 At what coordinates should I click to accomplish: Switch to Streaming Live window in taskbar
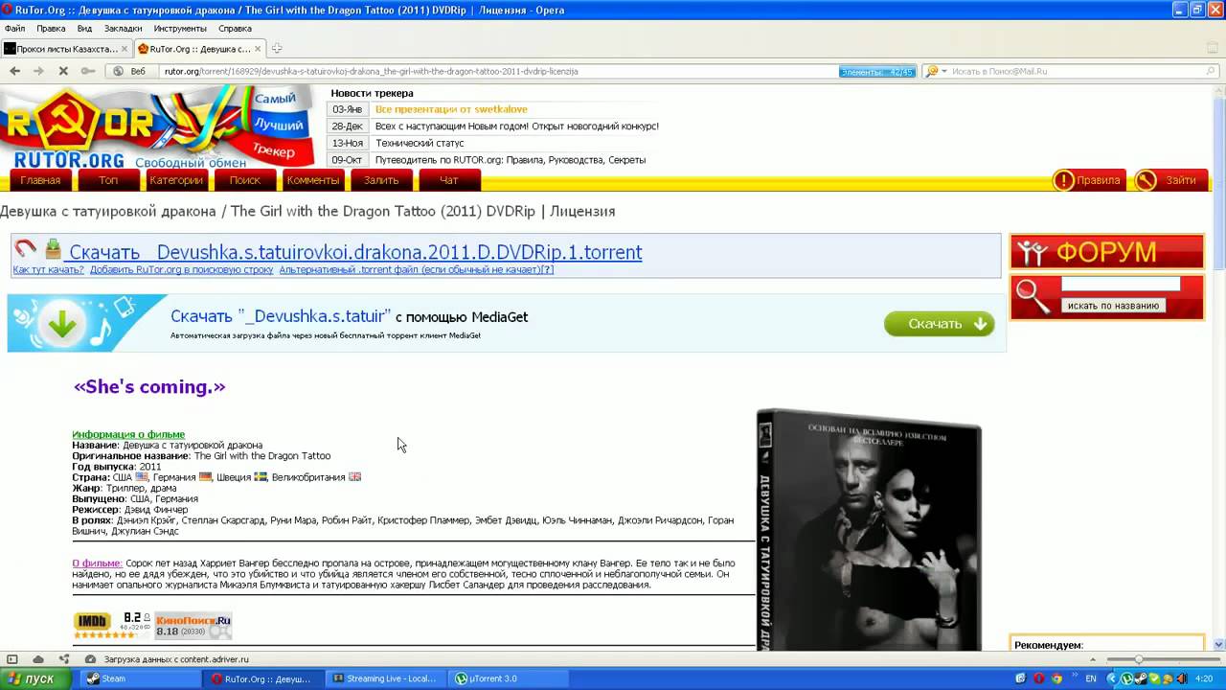coord(385,678)
